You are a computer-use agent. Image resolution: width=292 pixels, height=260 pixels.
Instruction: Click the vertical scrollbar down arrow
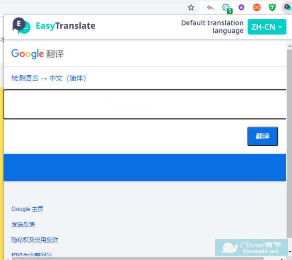290,252
